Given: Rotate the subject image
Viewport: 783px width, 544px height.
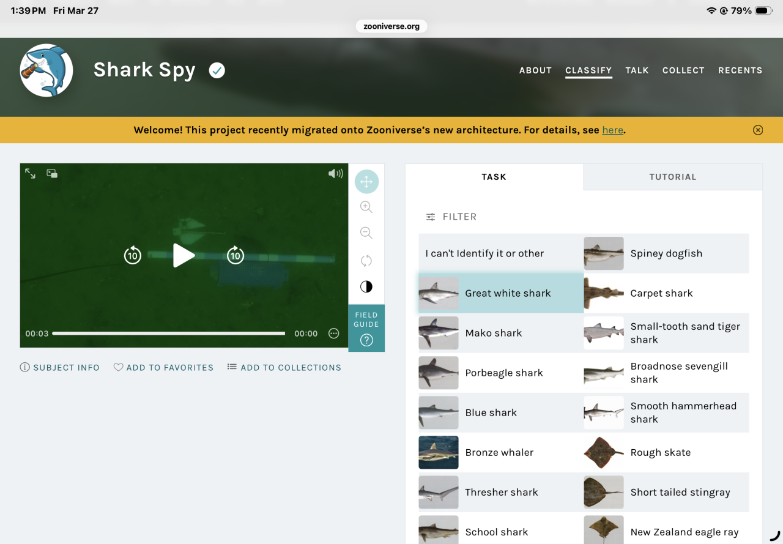Looking at the screenshot, I should pyautogui.click(x=366, y=261).
